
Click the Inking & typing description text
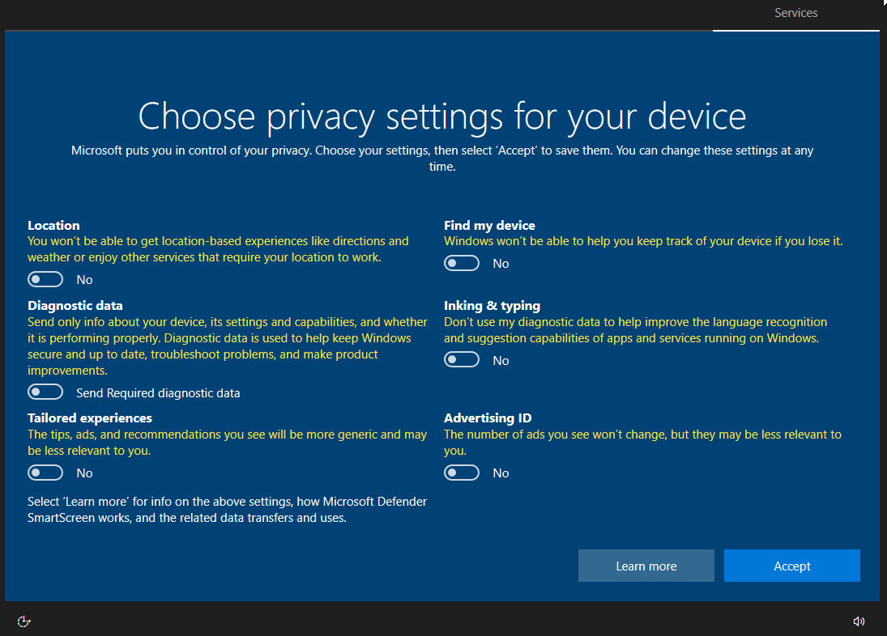pyautogui.click(x=635, y=330)
